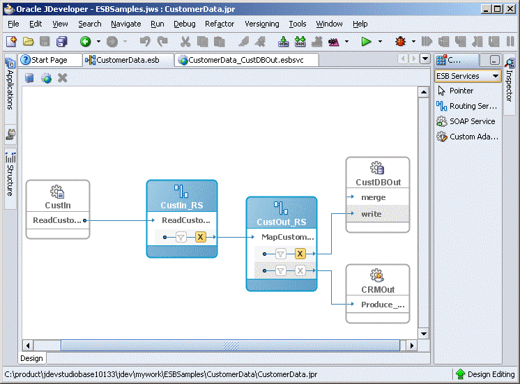Open the Debug button dropdown arrow

[x=413, y=42]
